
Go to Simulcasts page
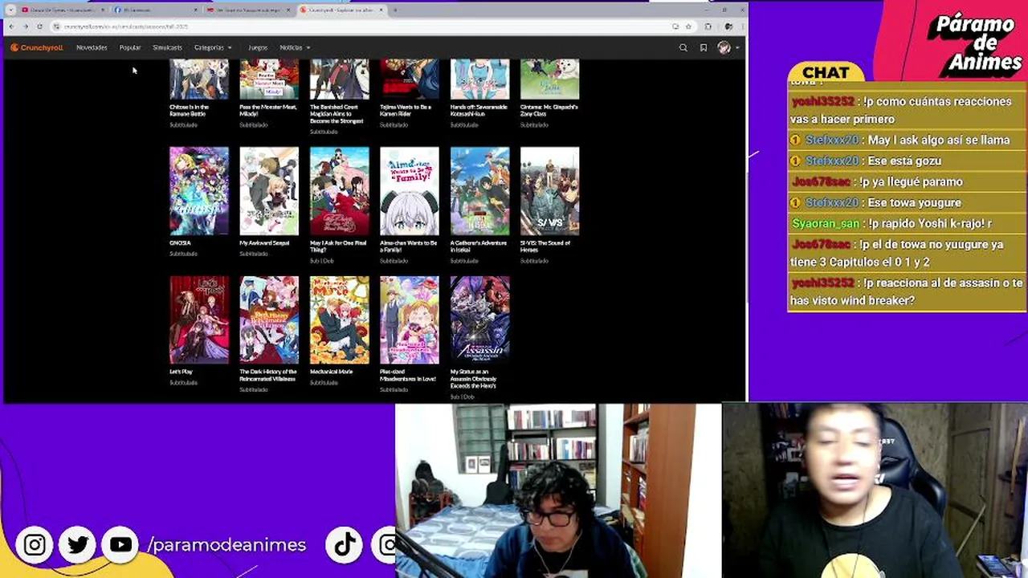167,47
